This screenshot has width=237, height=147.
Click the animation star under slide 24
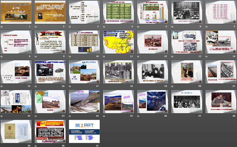pos(70,116)
